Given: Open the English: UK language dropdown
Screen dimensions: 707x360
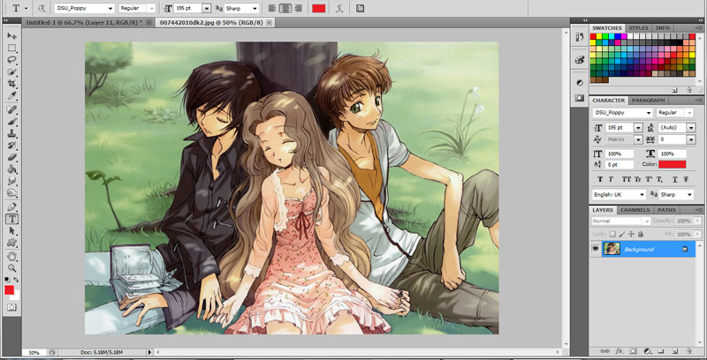Looking at the screenshot, I should (x=620, y=193).
